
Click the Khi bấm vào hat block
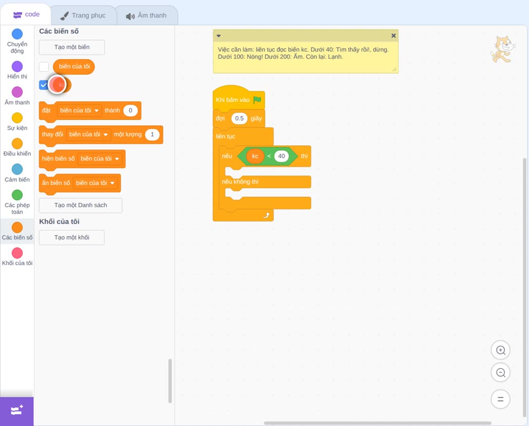pos(239,99)
